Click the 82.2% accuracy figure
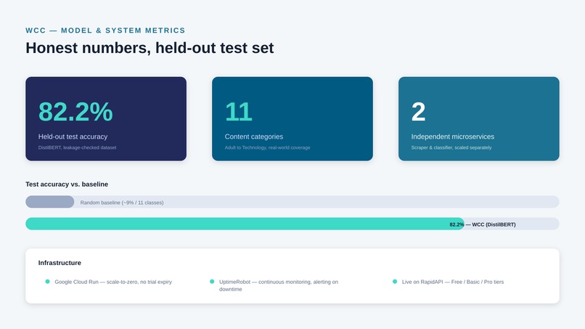Image resolution: width=585 pixels, height=329 pixels. pyautogui.click(x=75, y=112)
